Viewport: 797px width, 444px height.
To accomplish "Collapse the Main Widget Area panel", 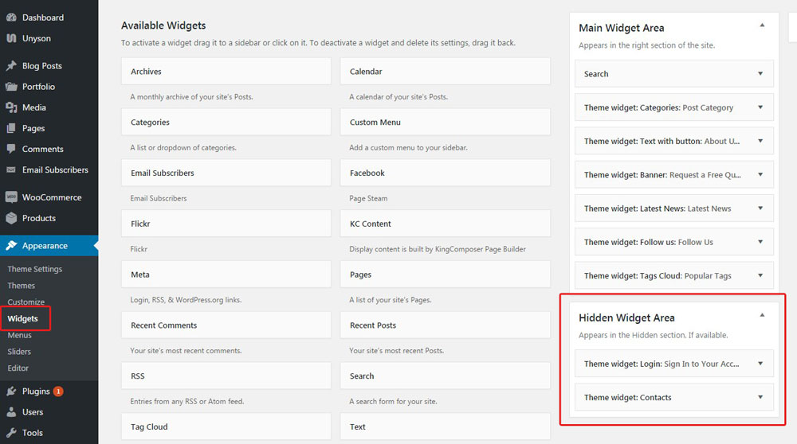I will [762, 26].
